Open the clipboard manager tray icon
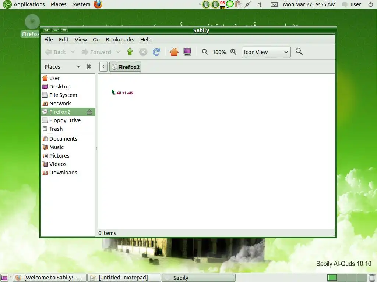 (239, 4)
